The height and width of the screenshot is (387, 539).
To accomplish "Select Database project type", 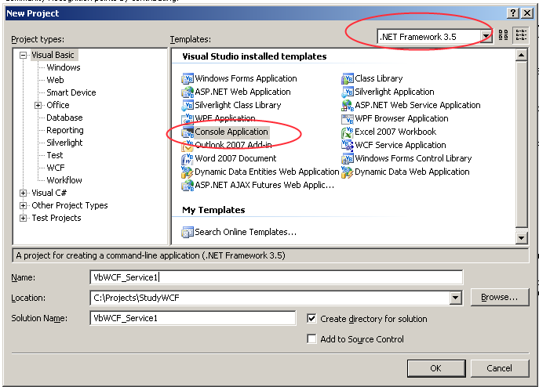I will [x=64, y=118].
